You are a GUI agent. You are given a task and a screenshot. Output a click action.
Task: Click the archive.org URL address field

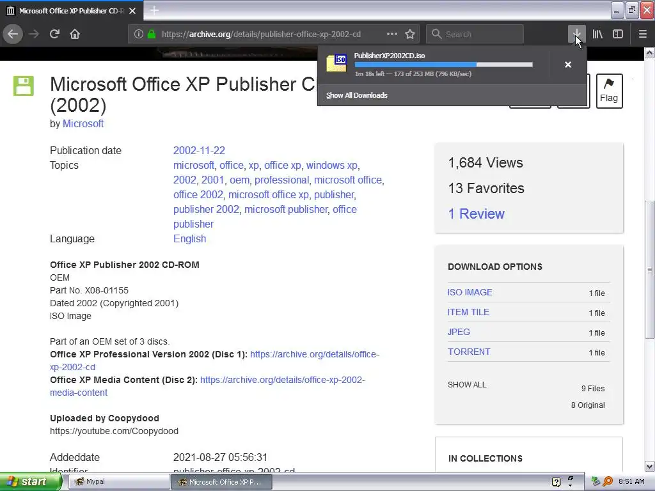click(261, 35)
